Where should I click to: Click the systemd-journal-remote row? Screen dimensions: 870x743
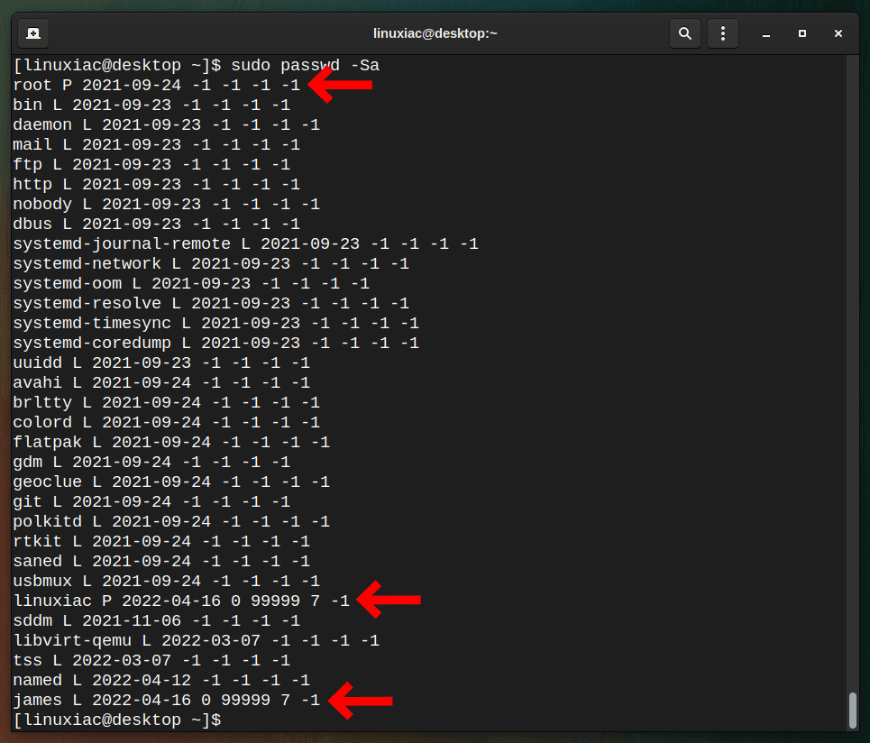[246, 244]
